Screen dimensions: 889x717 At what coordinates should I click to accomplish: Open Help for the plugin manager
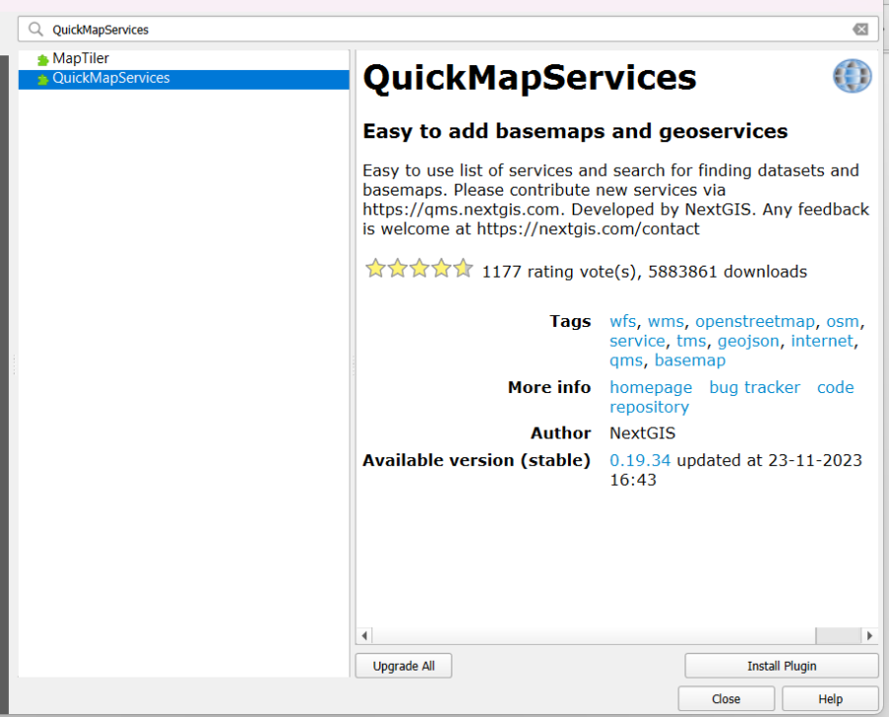click(830, 698)
